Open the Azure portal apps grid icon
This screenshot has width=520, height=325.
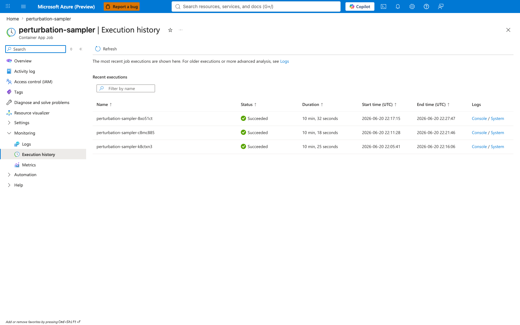[x=8, y=6]
